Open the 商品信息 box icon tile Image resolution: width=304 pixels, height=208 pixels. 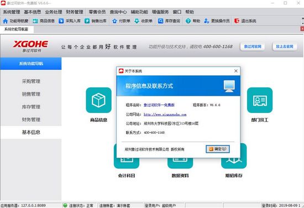click(x=99, y=100)
